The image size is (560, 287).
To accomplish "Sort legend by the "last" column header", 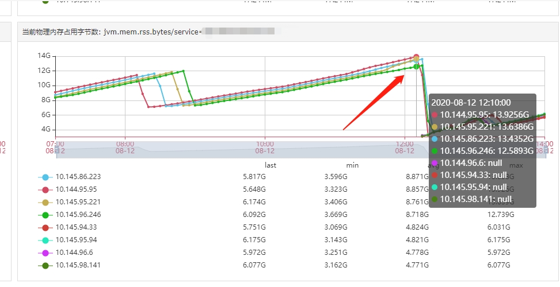I will coord(271,165).
